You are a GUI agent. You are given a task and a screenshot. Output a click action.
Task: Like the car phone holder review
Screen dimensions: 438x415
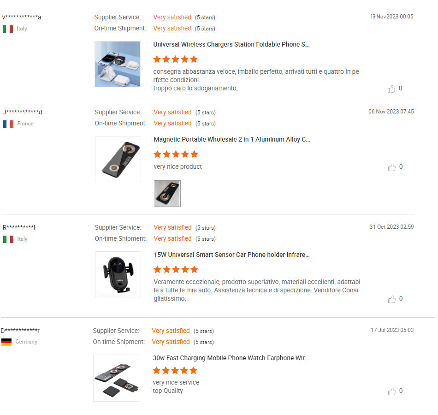point(392,299)
